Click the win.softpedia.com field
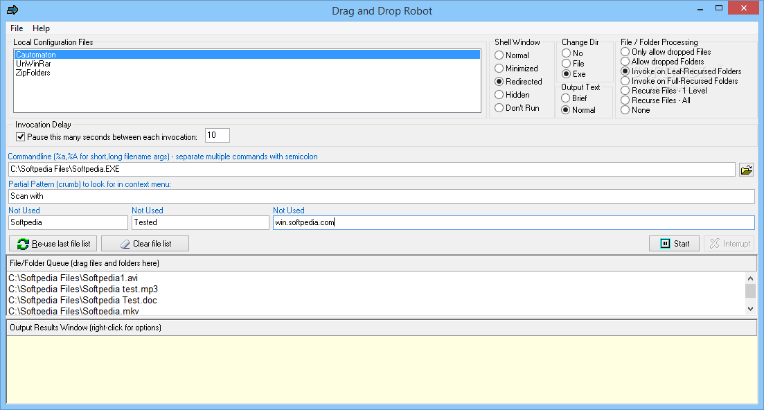Image resolution: width=764 pixels, height=410 pixels. click(513, 222)
